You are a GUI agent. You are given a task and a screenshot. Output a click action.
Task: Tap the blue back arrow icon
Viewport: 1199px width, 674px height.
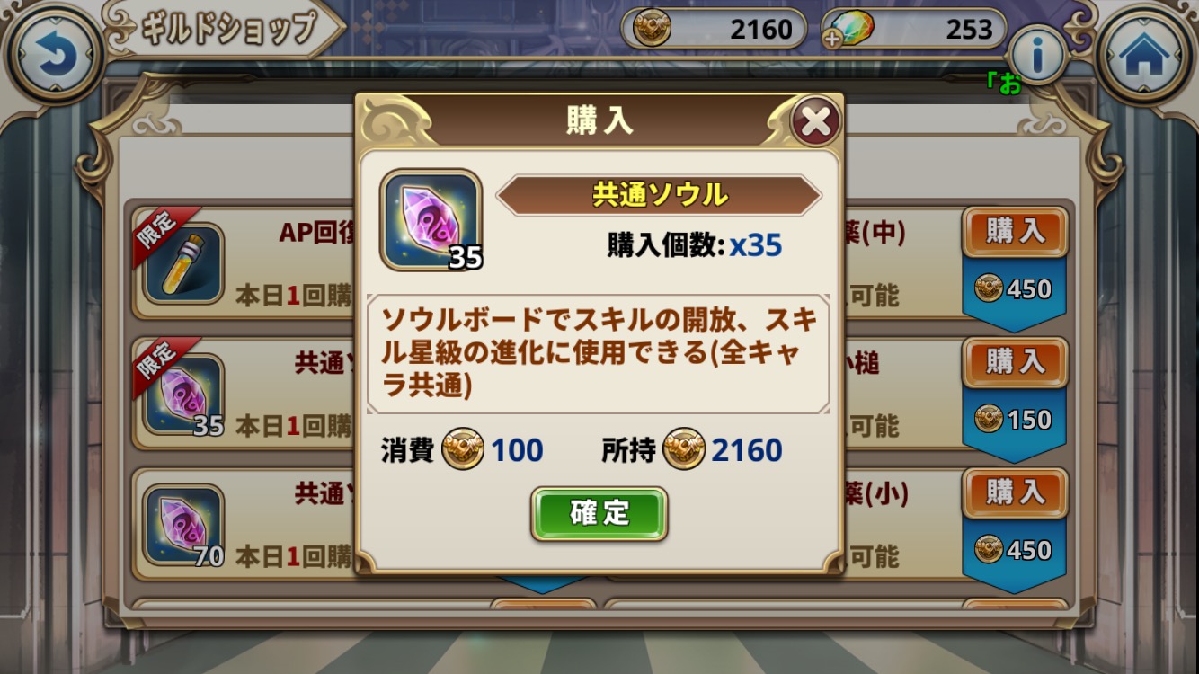(53, 54)
